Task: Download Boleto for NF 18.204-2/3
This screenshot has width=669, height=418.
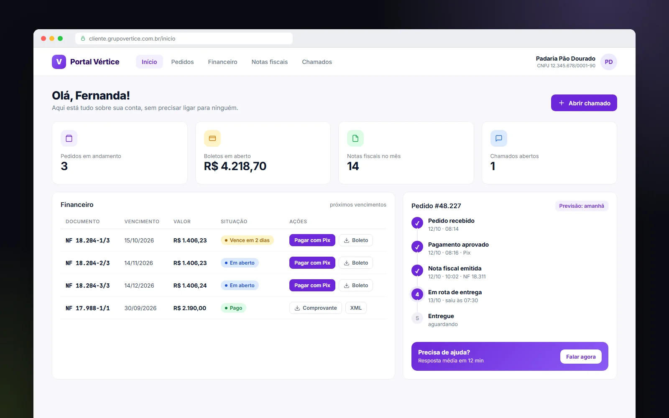Action: click(x=356, y=263)
